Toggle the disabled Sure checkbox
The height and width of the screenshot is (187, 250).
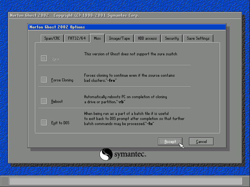pos(44,58)
